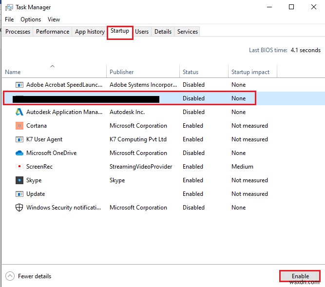This screenshot has height=287, width=325.
Task: Open the App history tab
Action: tap(90, 32)
